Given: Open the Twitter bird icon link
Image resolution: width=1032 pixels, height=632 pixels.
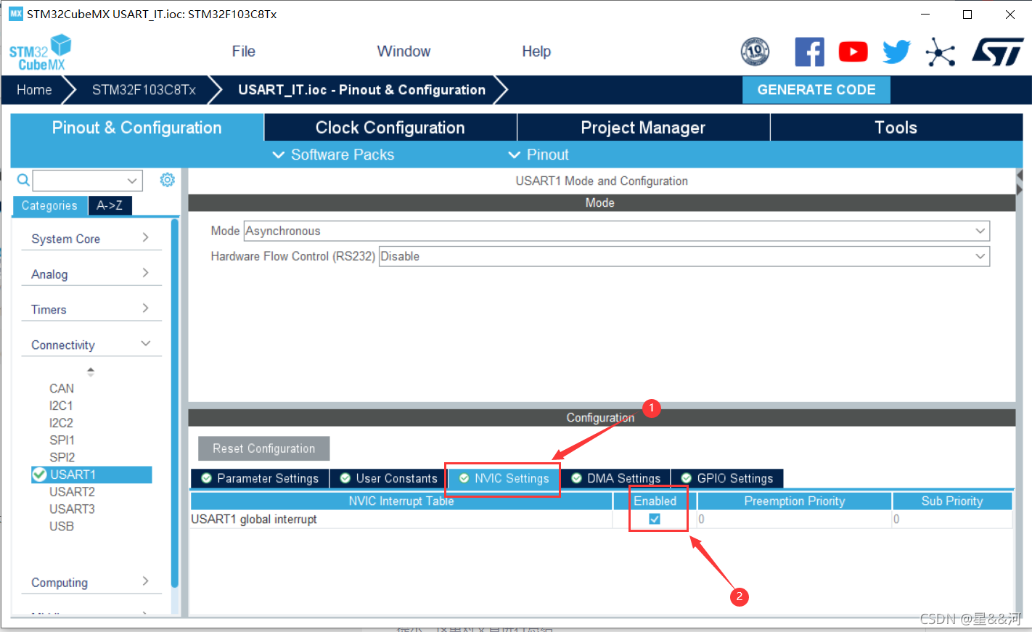Looking at the screenshot, I should (x=896, y=52).
